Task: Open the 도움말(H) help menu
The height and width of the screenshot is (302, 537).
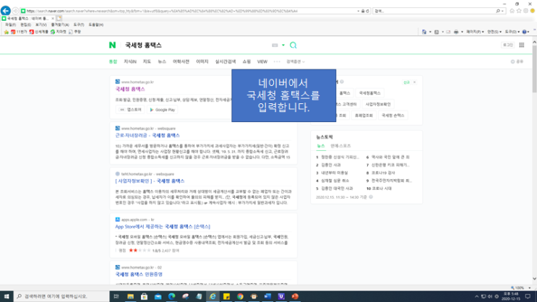Action: [96, 25]
